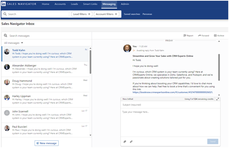Compose a New message
This screenshot has height=148, width=229.
pyautogui.click(x=47, y=143)
